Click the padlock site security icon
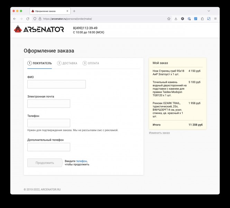The height and width of the screenshot is (208, 230). click(40, 19)
